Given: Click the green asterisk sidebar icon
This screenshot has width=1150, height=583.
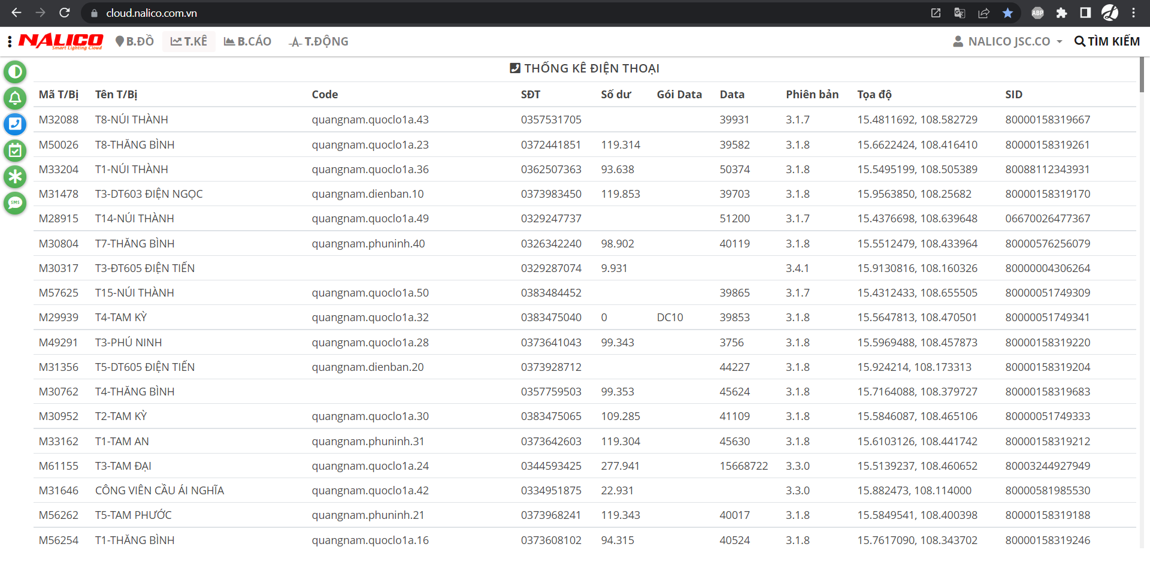Looking at the screenshot, I should point(15,177).
